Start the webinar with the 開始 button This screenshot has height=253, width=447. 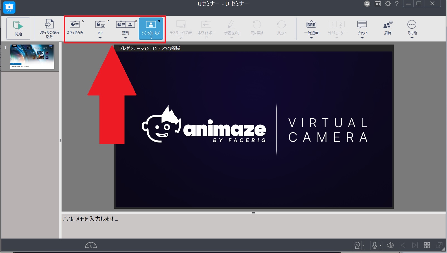coord(18,28)
